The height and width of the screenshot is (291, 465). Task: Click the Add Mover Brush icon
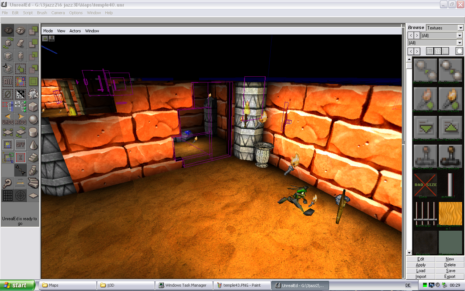(x=33, y=94)
